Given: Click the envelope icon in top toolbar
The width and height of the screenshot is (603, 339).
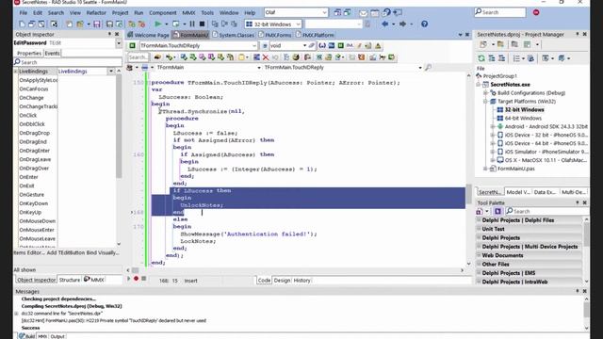Looking at the screenshot, I should point(363,12).
